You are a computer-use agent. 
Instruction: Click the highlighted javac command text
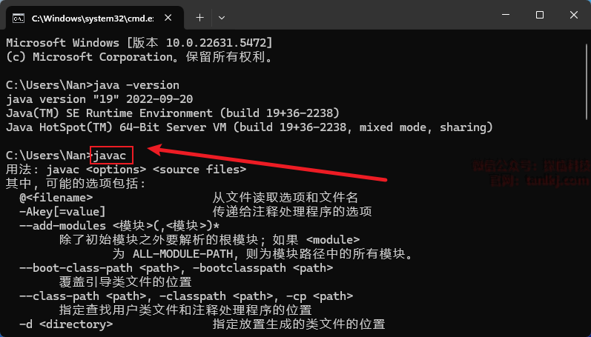(111, 156)
